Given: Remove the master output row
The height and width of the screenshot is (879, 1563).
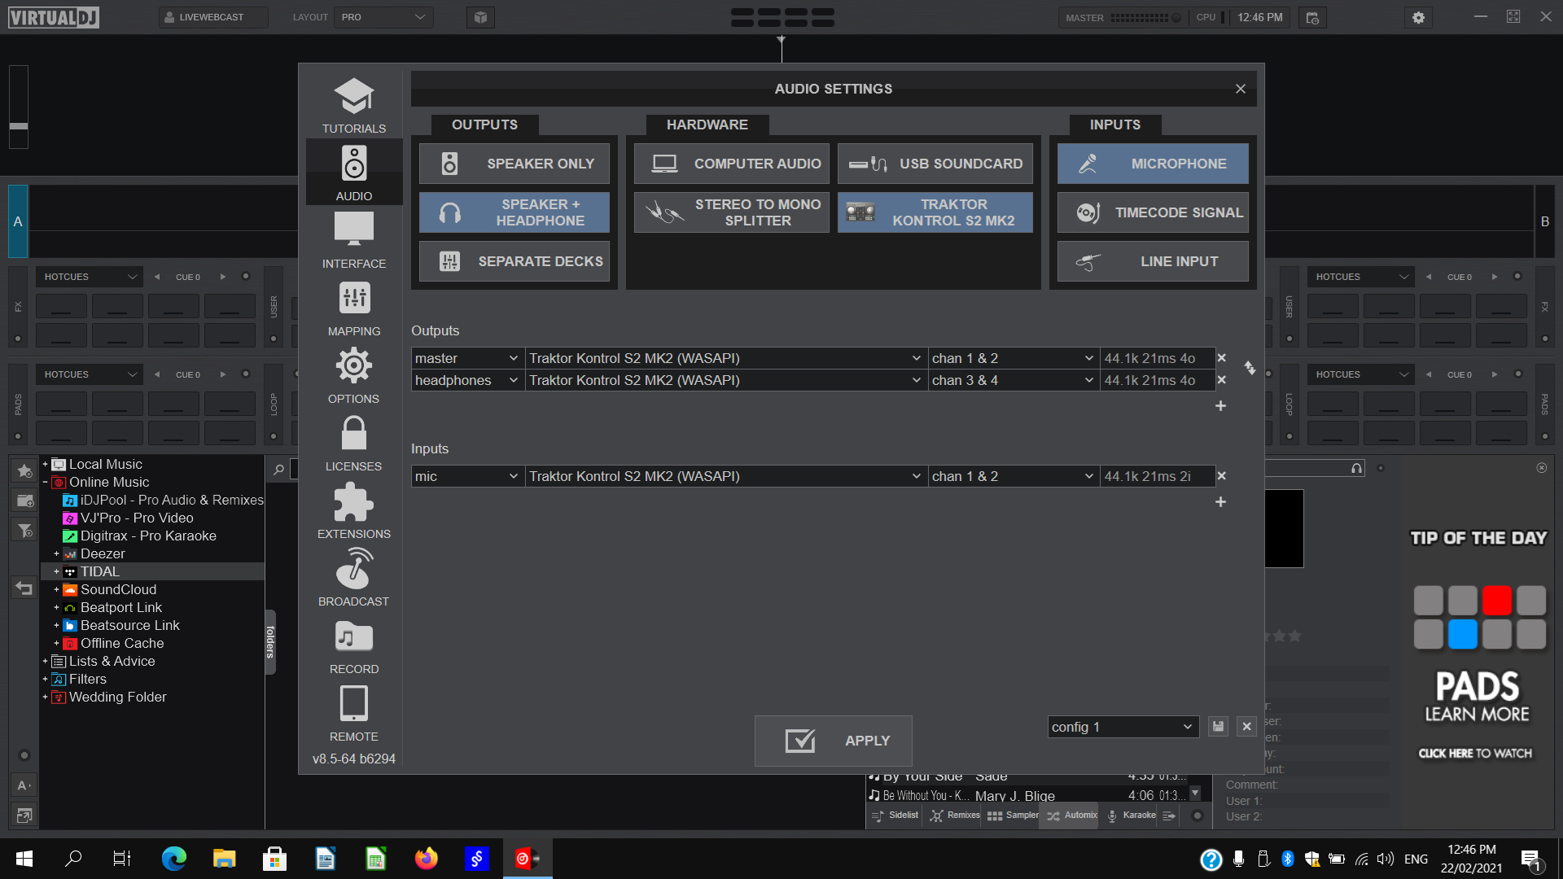Looking at the screenshot, I should point(1221,358).
